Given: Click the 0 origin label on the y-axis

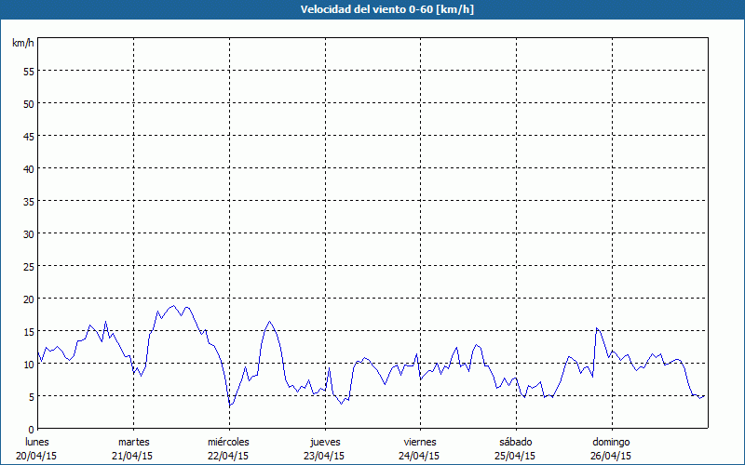Looking at the screenshot, I should point(31,429).
